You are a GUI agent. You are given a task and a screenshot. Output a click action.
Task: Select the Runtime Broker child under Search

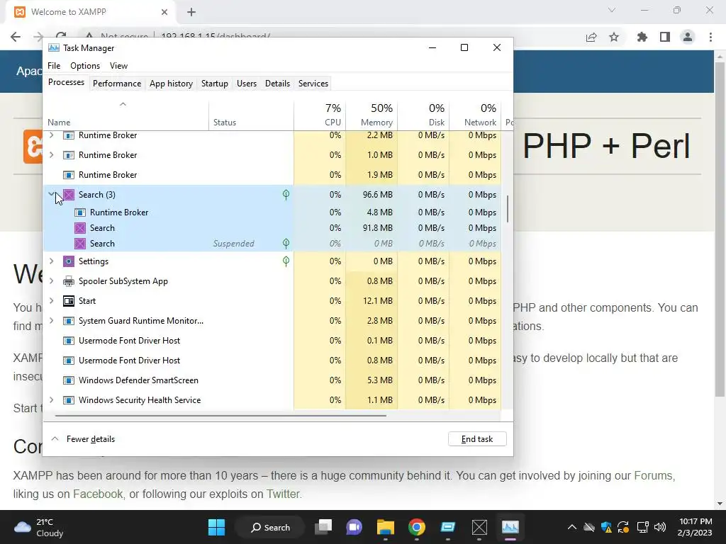(x=272, y=212)
